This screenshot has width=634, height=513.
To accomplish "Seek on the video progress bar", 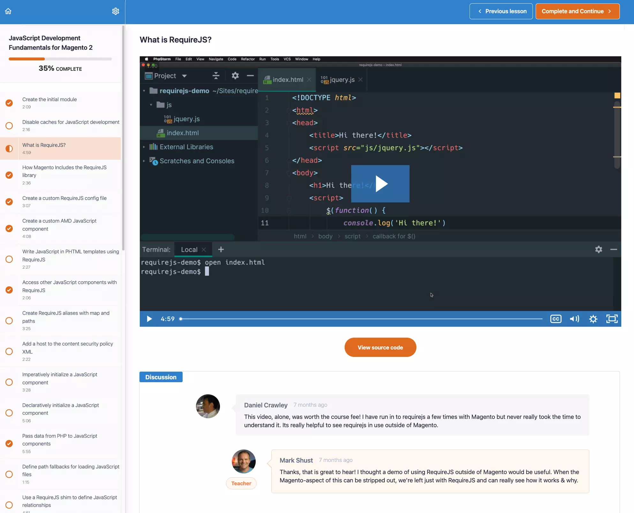I will (x=361, y=319).
